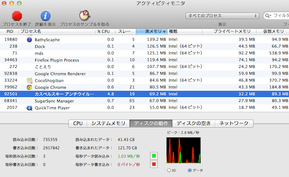Toggle sort arrow on 実メモリ column
Viewport: 289px width, 177px height.
tap(164, 32)
